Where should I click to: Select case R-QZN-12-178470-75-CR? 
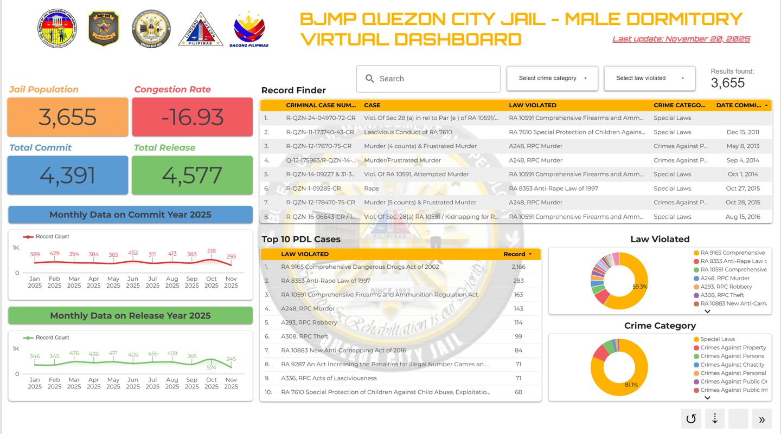pos(321,203)
